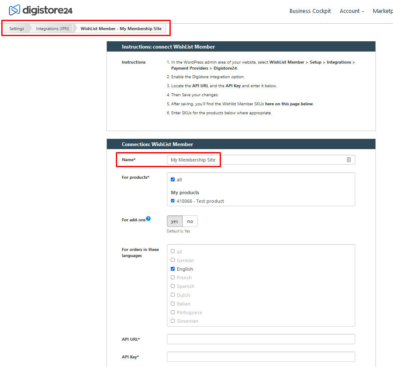Select the Italian language checkbox
Image resolution: width=393 pixels, height=367 pixels.
tap(173, 304)
